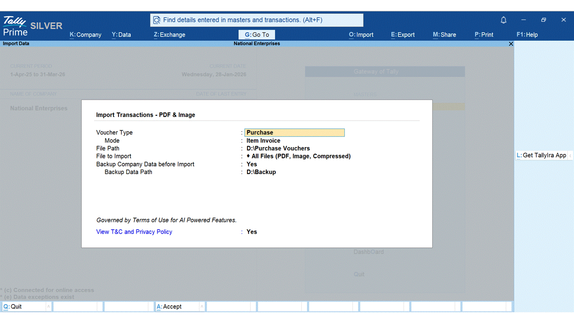This screenshot has width=574, height=323.
Task: Click the A: Accept button
Action: click(x=177, y=307)
